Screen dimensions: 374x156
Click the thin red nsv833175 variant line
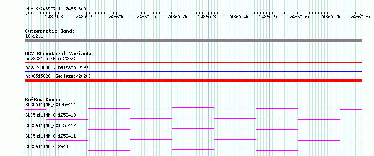[x=193, y=62]
